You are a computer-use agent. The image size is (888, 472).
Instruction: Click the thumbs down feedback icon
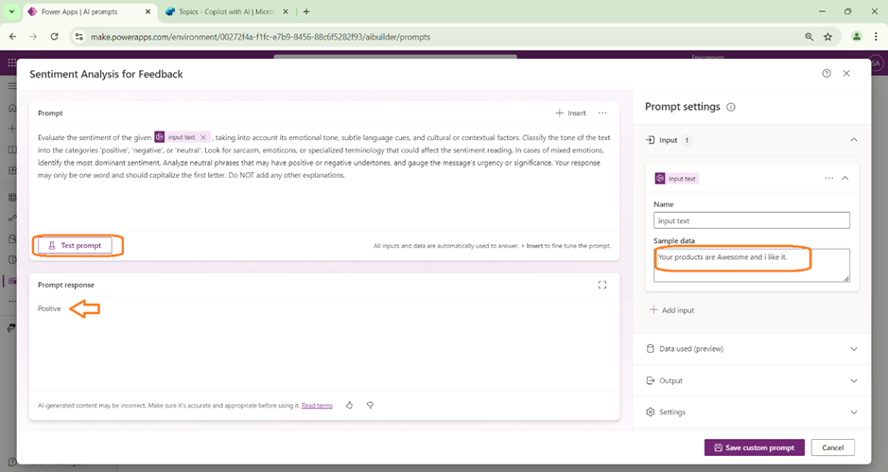(370, 405)
